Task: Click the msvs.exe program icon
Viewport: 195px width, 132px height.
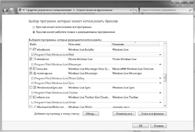Action: (34, 69)
